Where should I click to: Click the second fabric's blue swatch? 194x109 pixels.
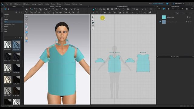click(164, 22)
